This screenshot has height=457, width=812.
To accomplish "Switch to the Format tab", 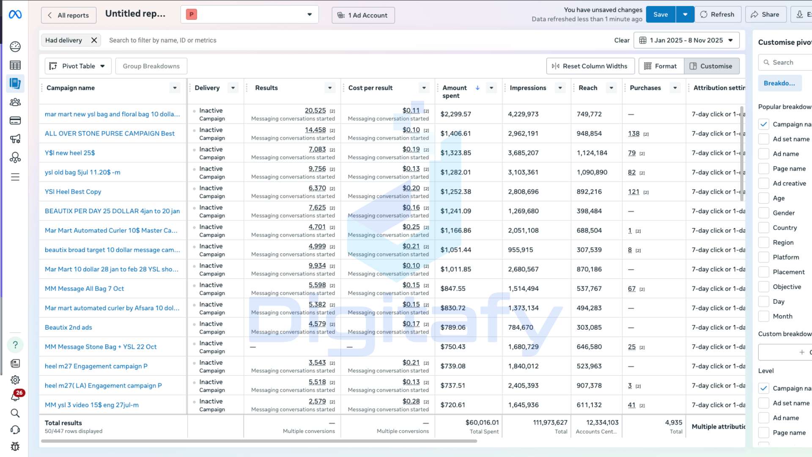I will point(661,66).
